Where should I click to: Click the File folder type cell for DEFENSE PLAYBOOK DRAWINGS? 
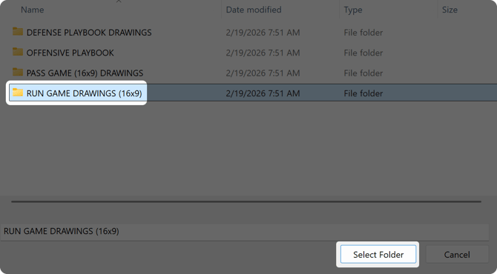(363, 33)
